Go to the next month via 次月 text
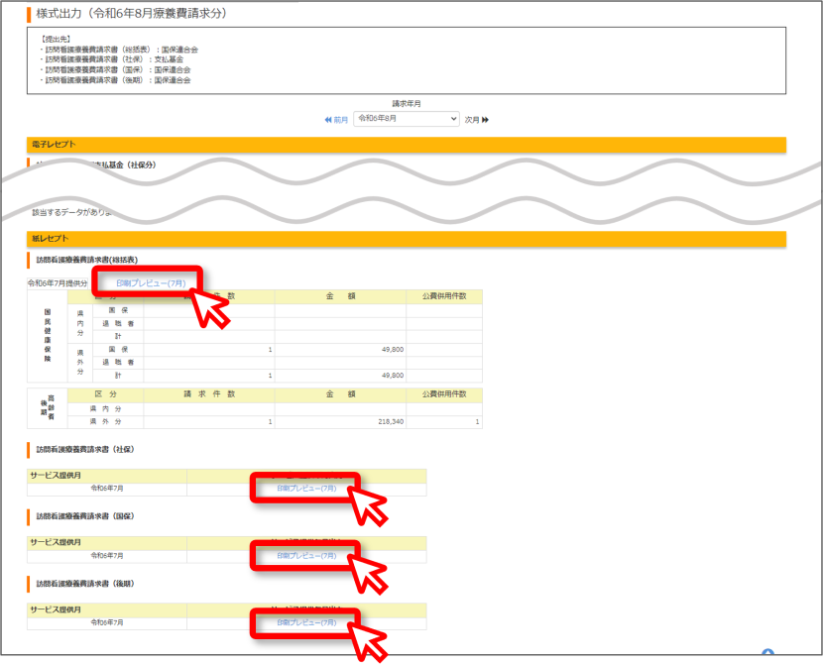This screenshot has width=823, height=664. pos(472,120)
